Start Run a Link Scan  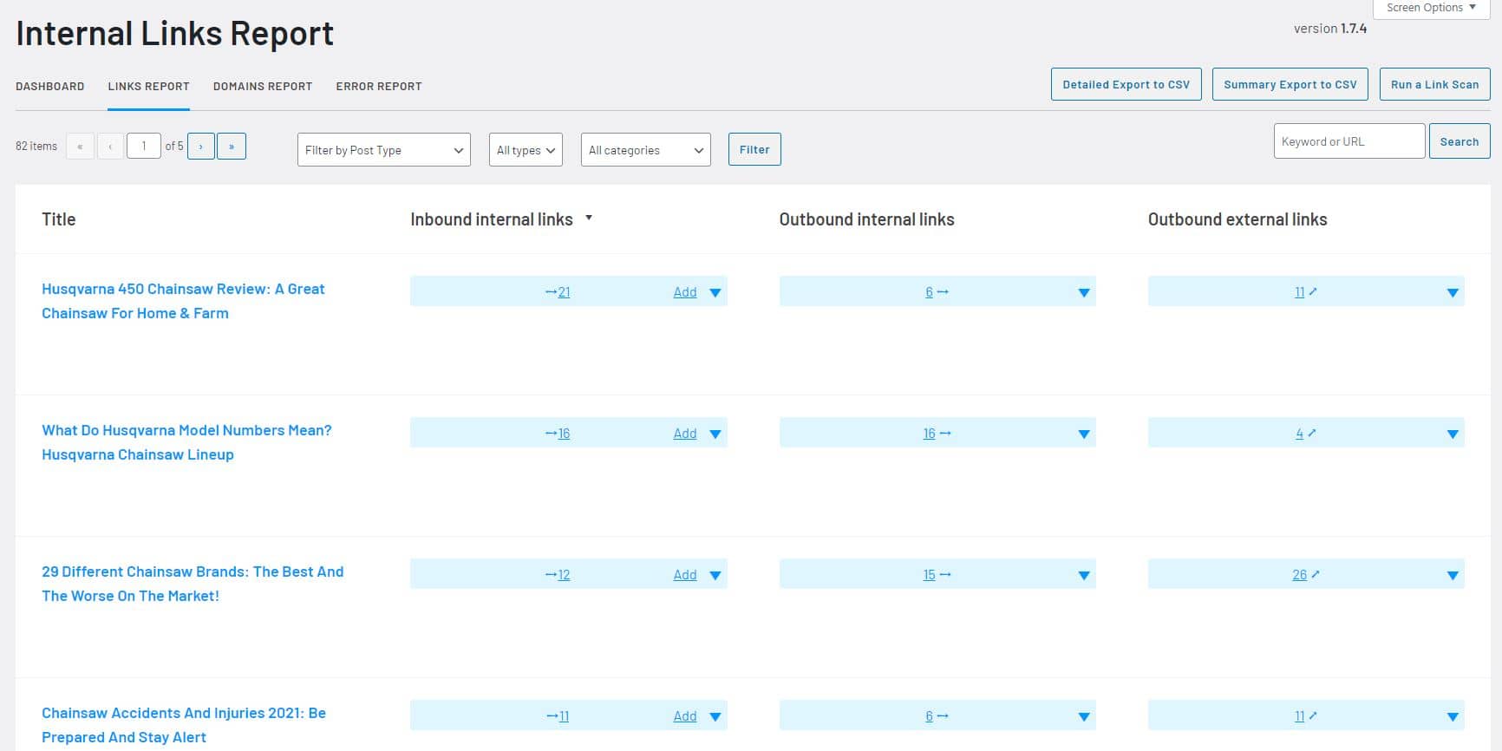click(1435, 84)
